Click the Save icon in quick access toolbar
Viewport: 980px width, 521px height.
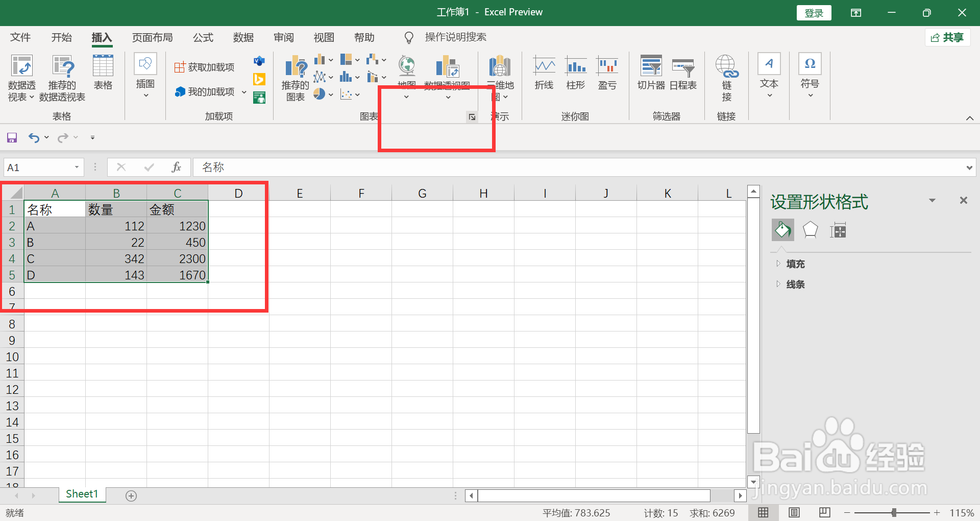click(12, 137)
